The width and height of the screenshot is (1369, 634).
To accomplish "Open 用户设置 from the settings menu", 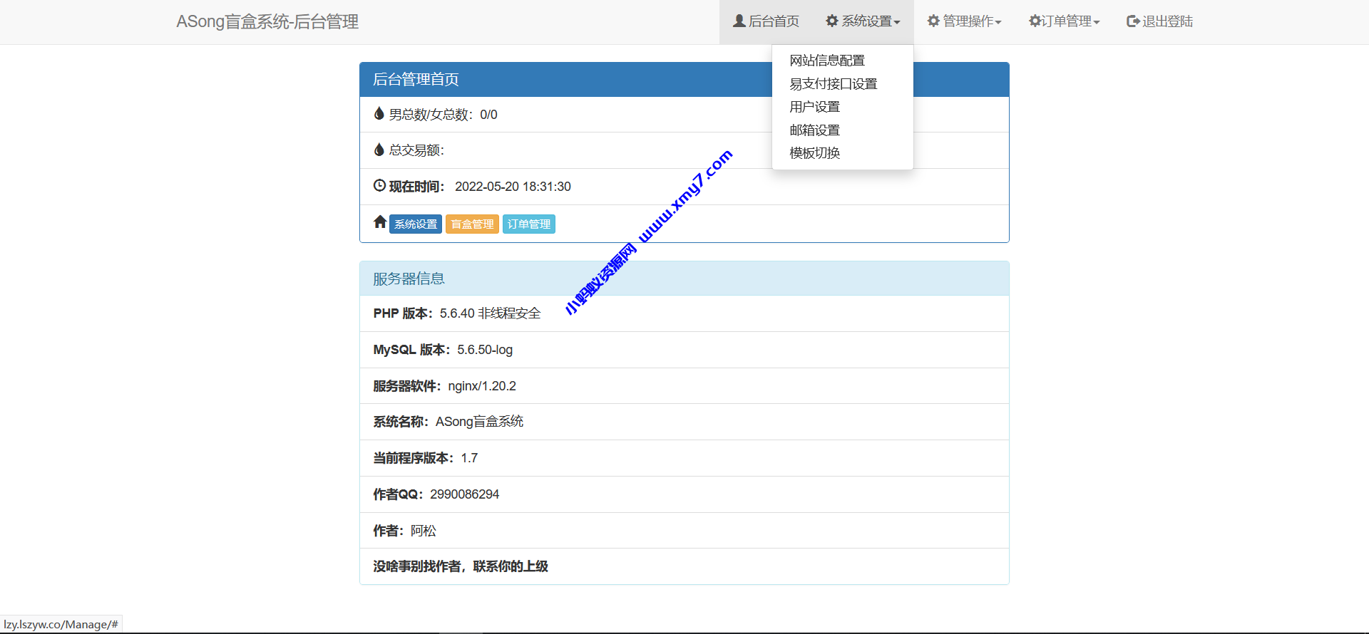I will [x=814, y=107].
